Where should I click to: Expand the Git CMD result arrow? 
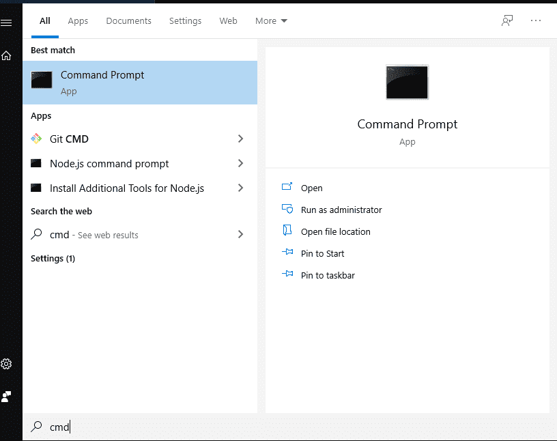pyautogui.click(x=240, y=139)
